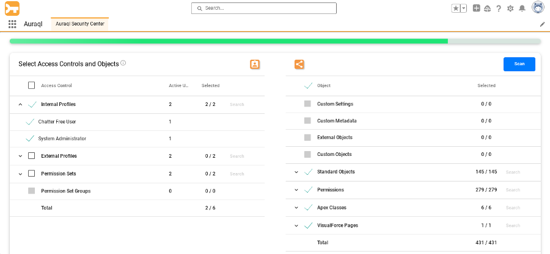Check the Permission Sets checkbox
The width and height of the screenshot is (550, 254).
pyautogui.click(x=31, y=174)
